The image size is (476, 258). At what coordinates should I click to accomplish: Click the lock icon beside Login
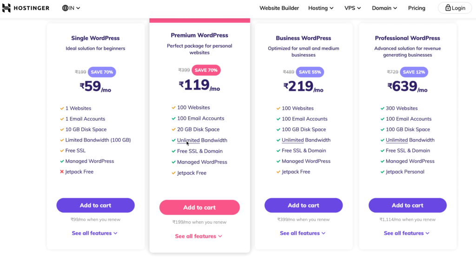coord(448,8)
